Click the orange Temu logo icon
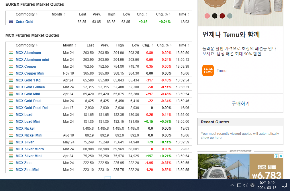Viewport: 290px width, 191px height. 208,71
